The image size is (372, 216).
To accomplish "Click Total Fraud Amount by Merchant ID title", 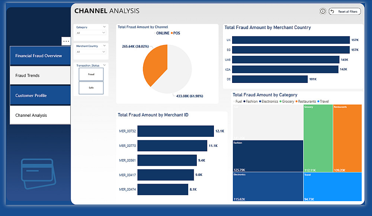I will (x=153, y=115).
